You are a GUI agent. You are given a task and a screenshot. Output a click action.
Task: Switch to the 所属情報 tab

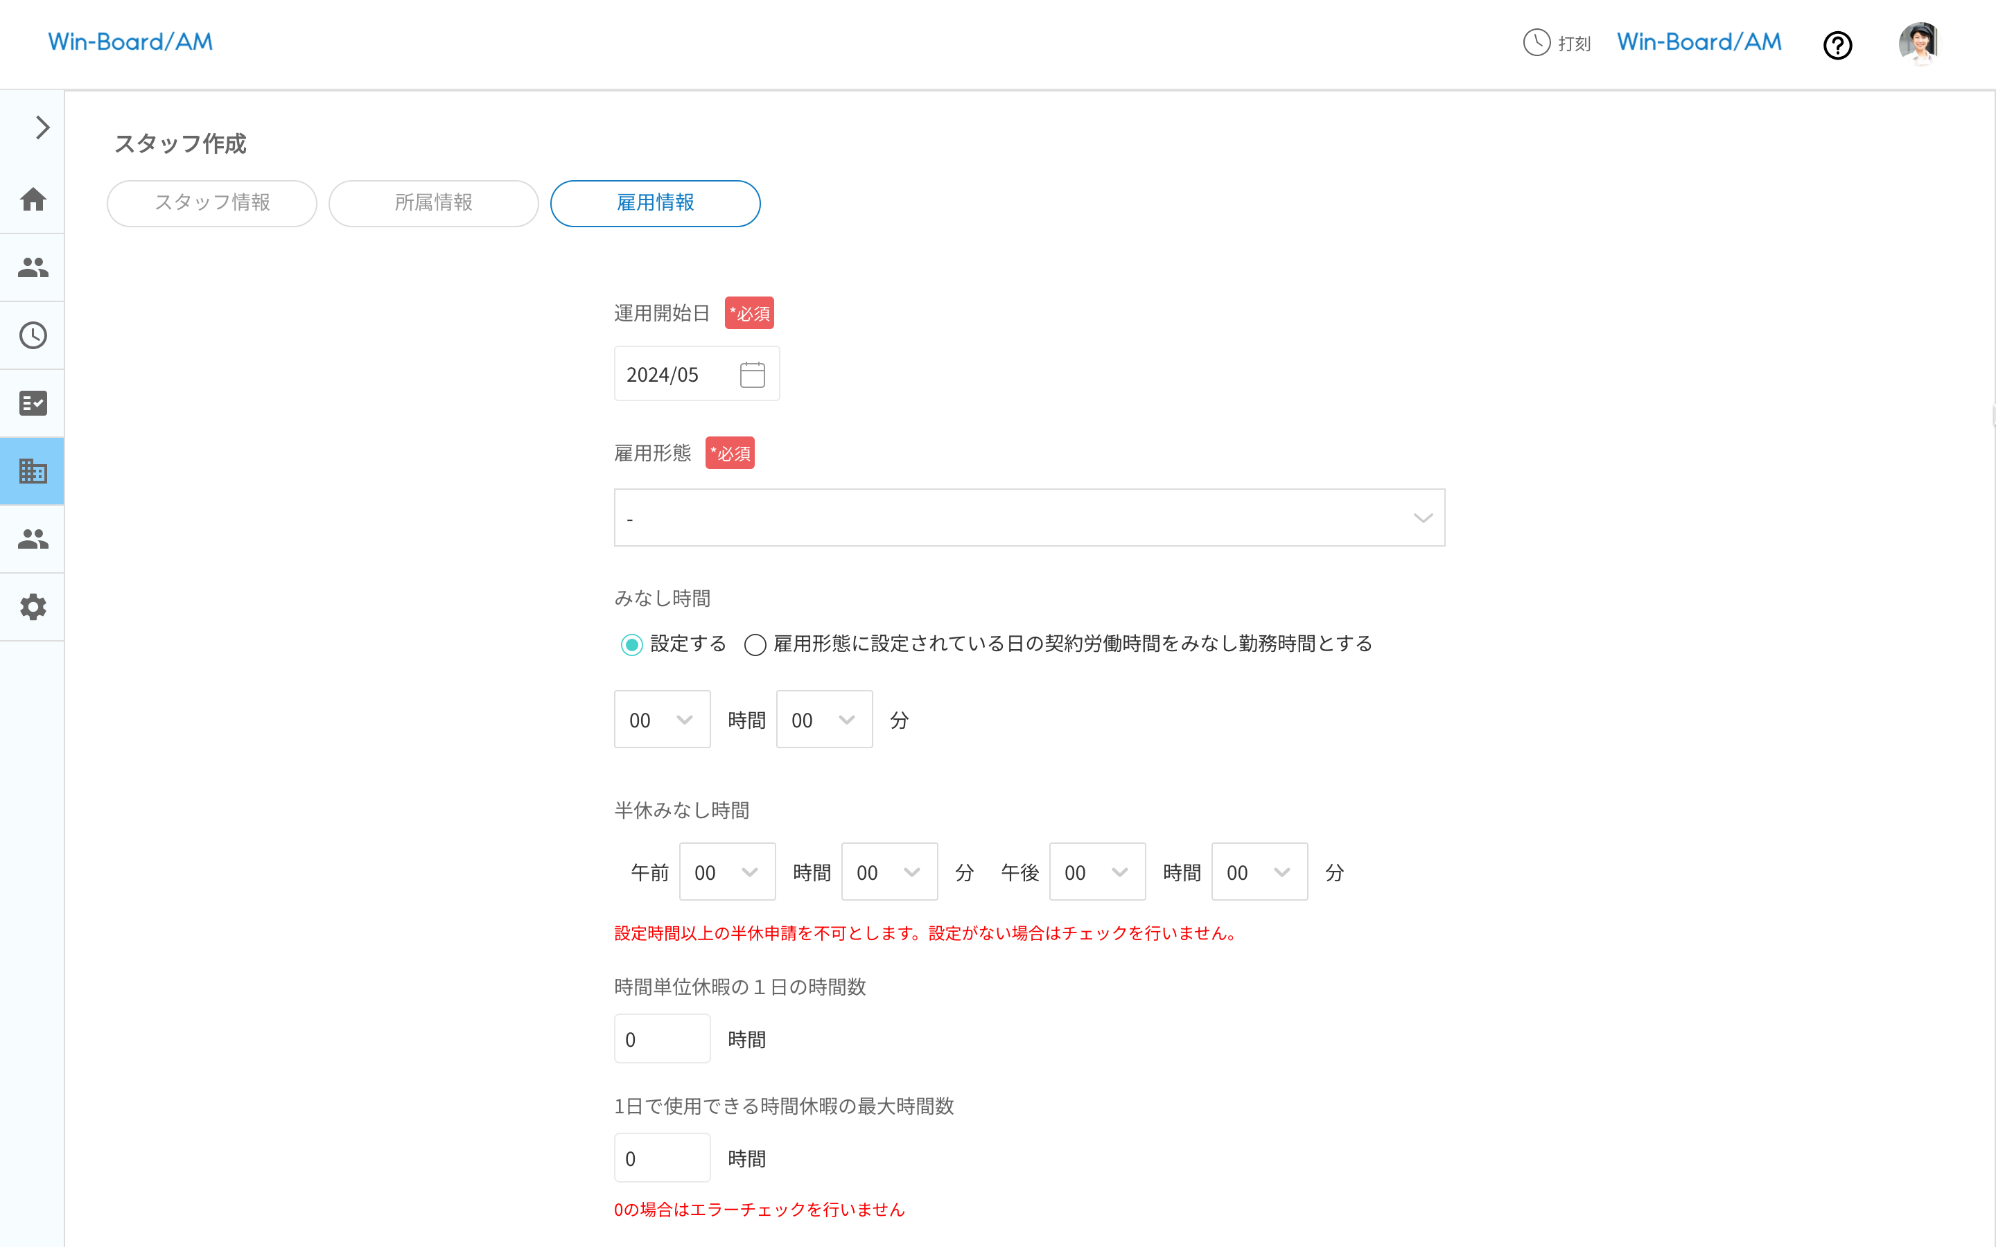[x=434, y=203]
